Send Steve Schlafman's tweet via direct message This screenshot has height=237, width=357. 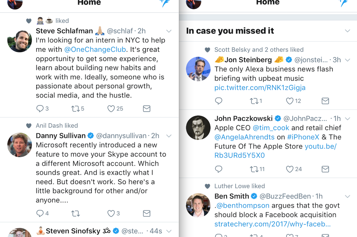click(147, 109)
